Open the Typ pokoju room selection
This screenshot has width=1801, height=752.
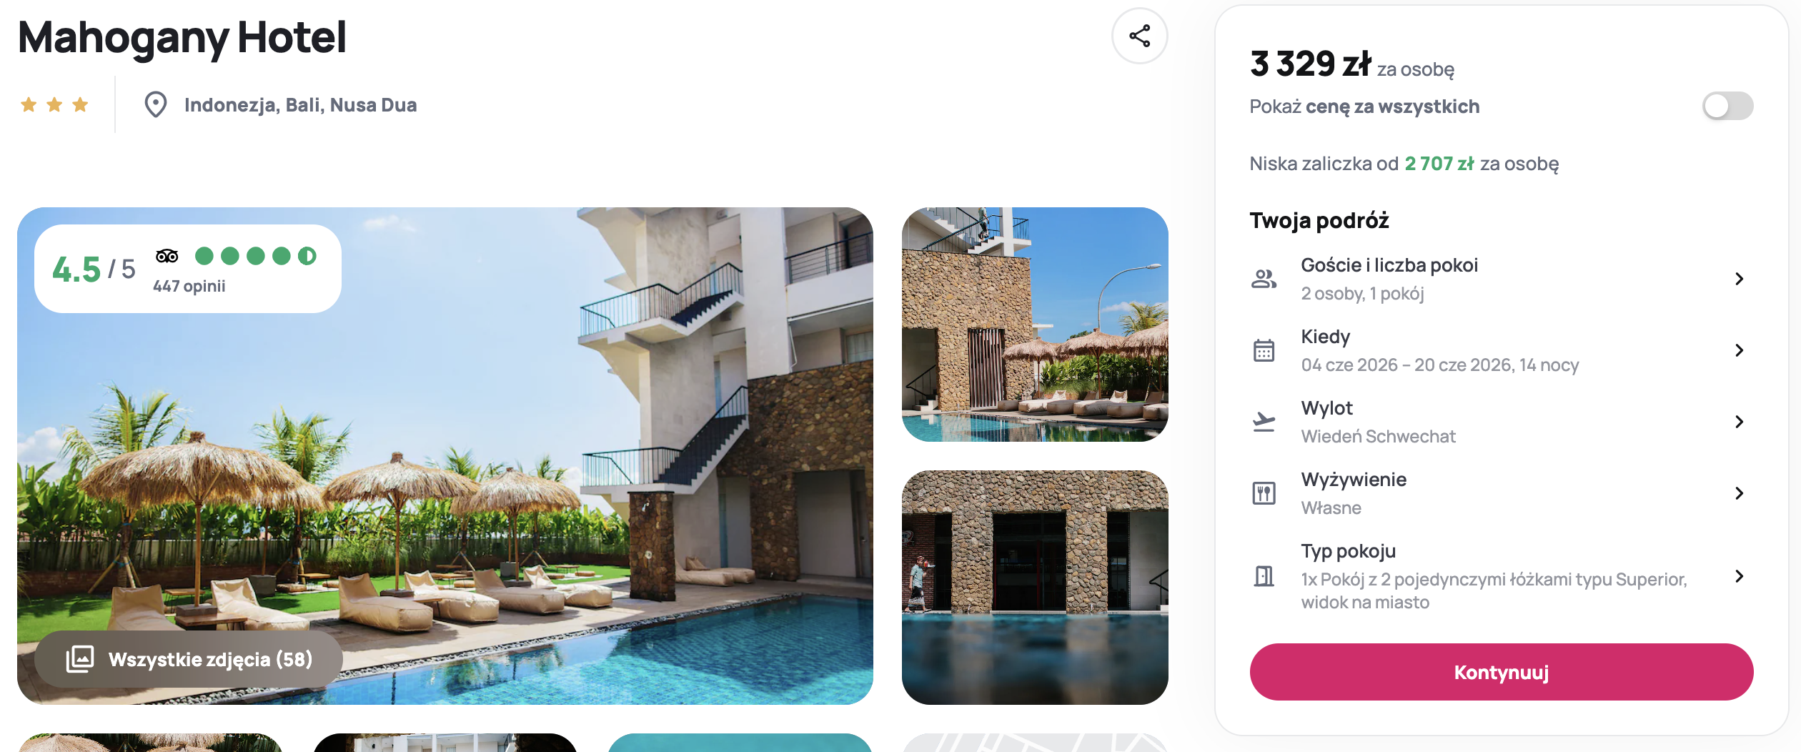[1501, 576]
